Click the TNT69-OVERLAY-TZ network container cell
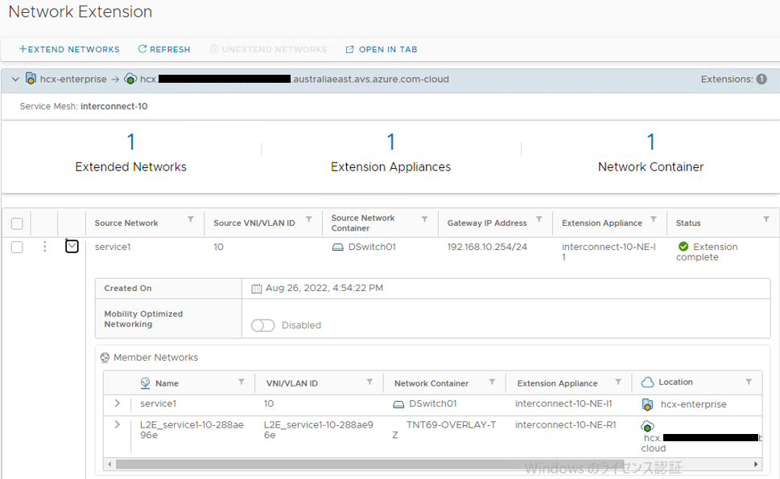The width and height of the screenshot is (780, 479). [x=444, y=430]
